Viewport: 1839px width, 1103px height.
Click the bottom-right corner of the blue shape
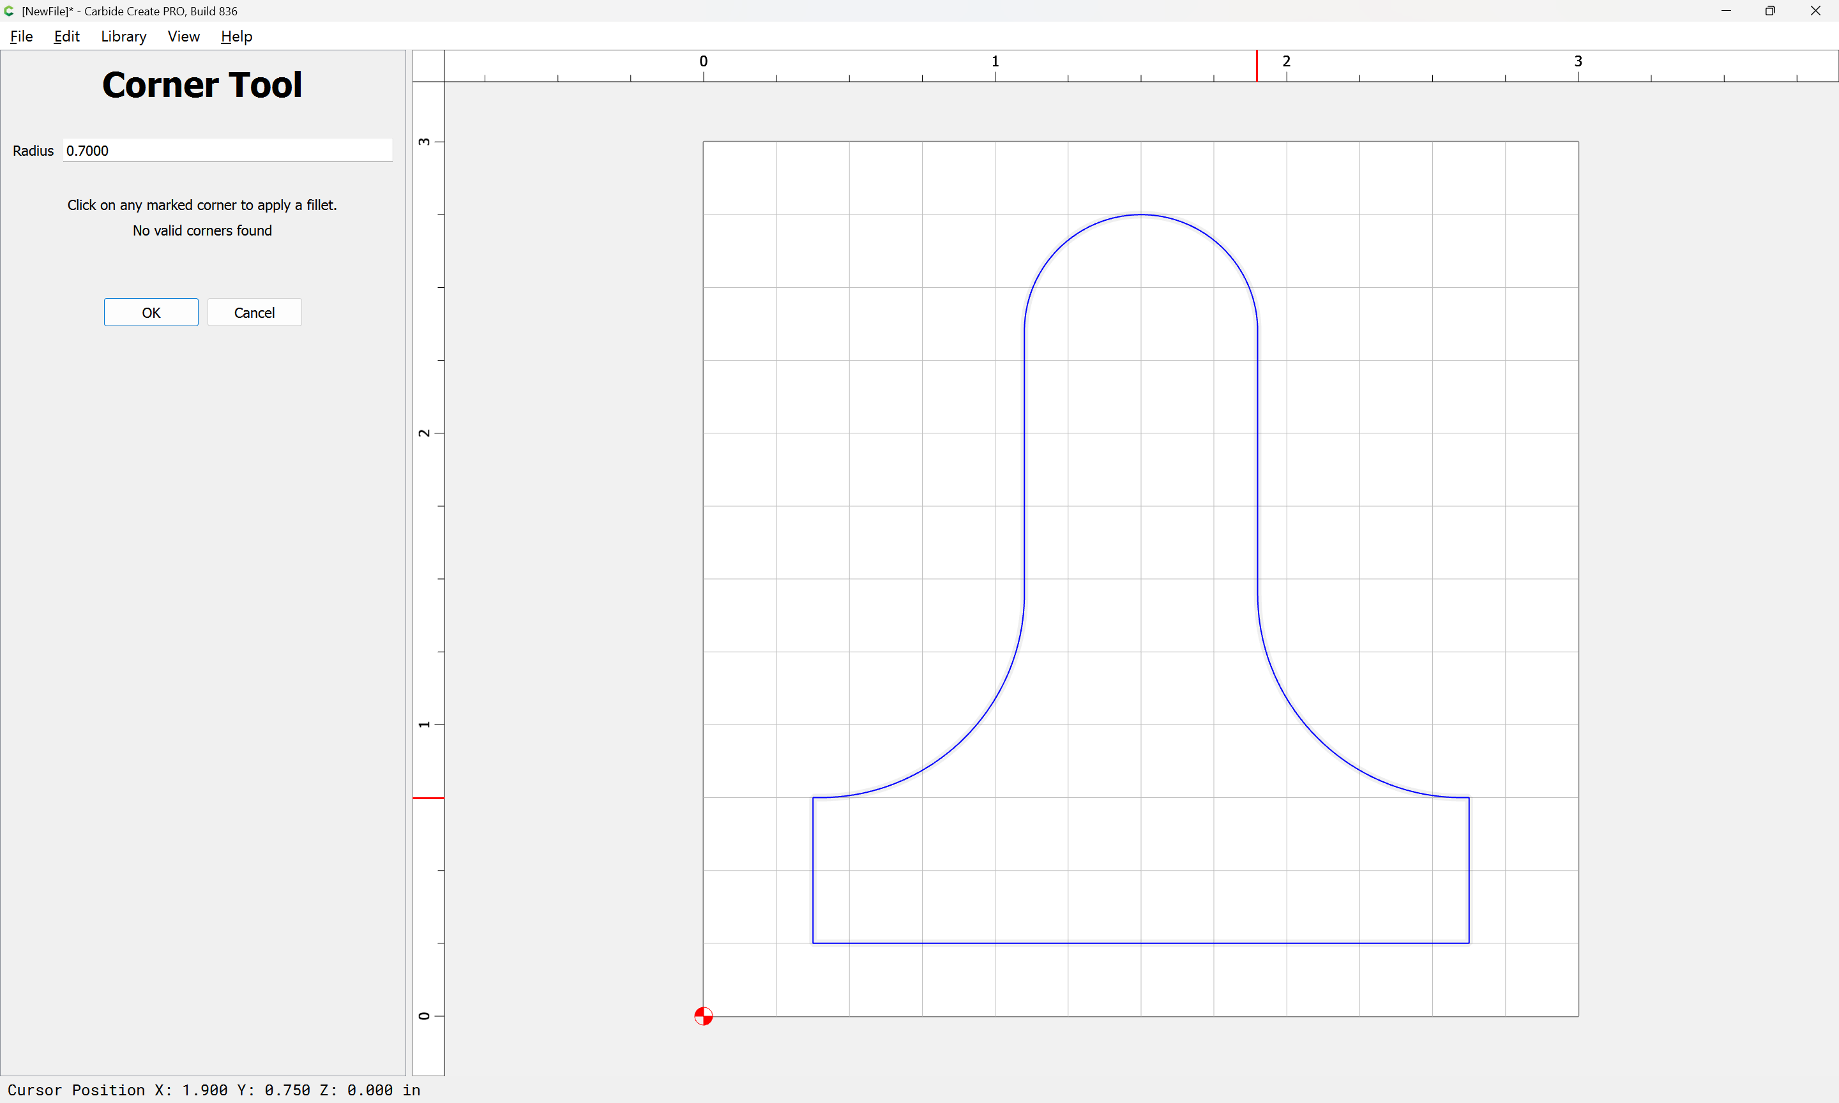coord(1469,943)
